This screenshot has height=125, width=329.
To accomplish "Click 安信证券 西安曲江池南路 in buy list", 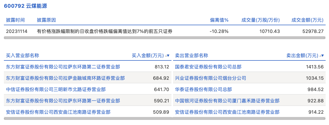I will pyautogui.click(x=58, y=112).
